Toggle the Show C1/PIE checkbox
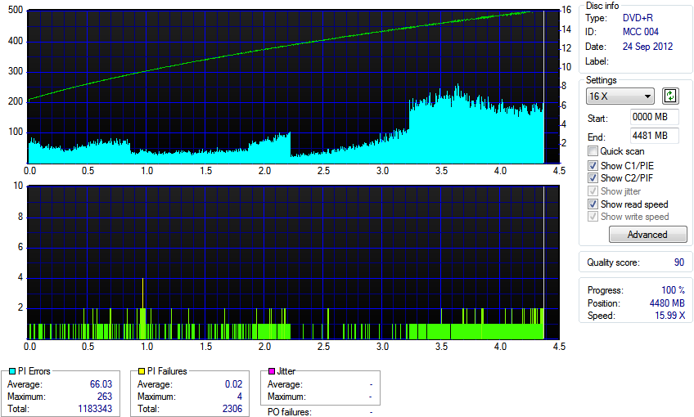Screen dimensions: 694x417 tap(593, 166)
